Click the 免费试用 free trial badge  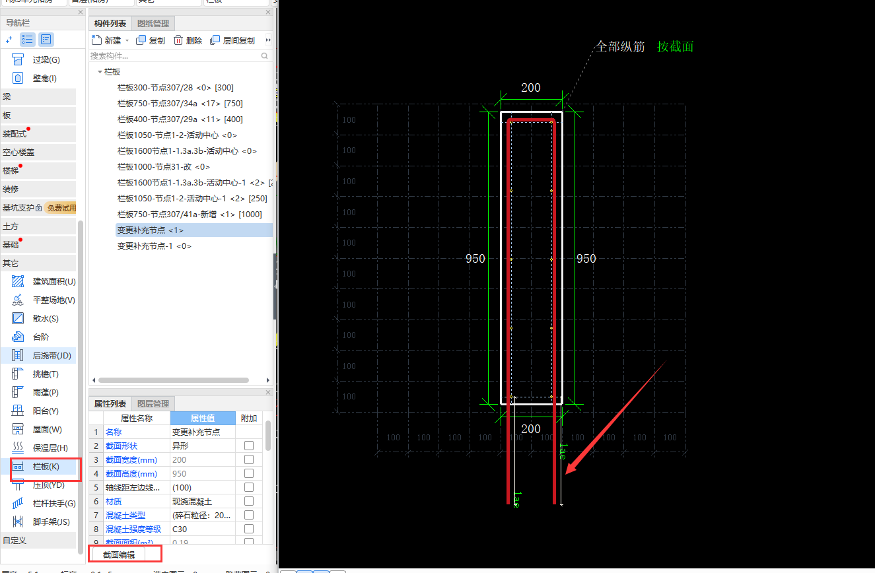click(x=61, y=208)
